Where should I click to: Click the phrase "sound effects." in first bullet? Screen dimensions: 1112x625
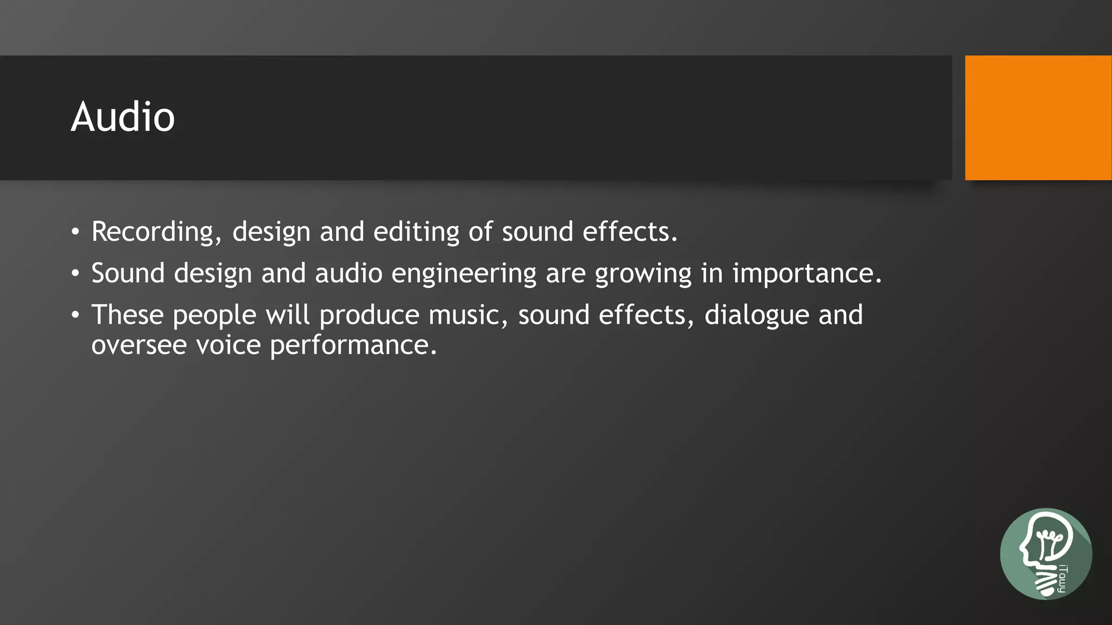(x=590, y=232)
